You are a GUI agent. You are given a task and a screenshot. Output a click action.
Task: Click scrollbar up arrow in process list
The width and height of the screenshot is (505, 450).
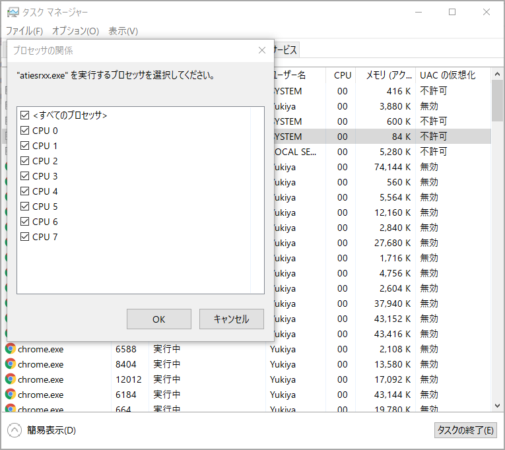(497, 75)
